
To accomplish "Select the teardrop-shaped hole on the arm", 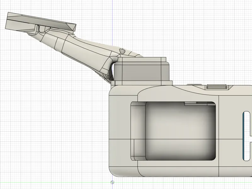I will [122, 51].
